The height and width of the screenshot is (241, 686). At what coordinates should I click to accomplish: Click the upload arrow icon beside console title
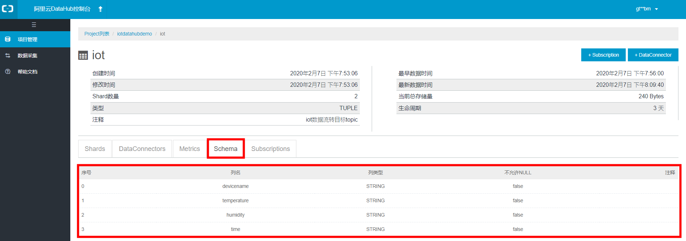coord(100,9)
